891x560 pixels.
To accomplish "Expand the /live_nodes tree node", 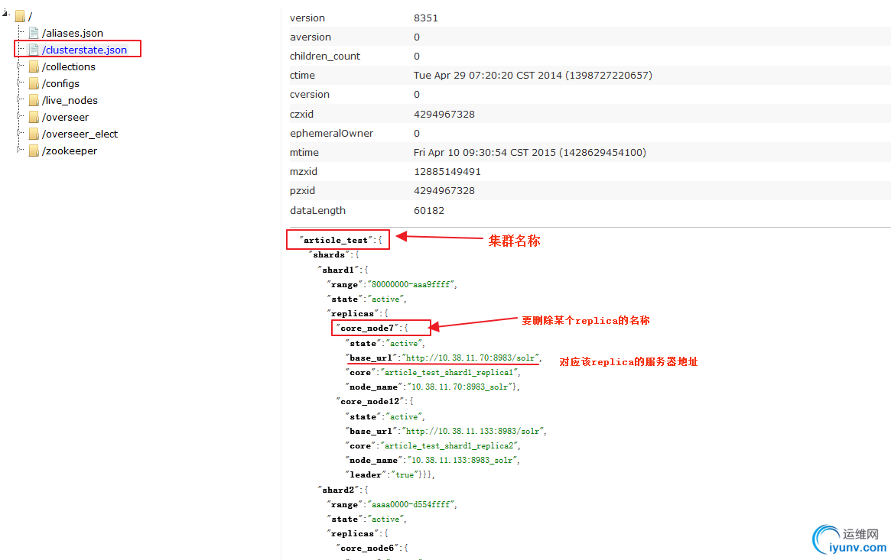I will pyautogui.click(x=19, y=99).
